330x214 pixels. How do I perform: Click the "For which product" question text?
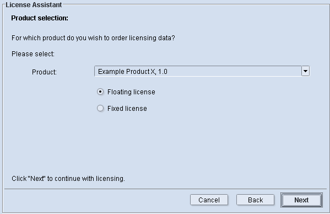point(93,38)
